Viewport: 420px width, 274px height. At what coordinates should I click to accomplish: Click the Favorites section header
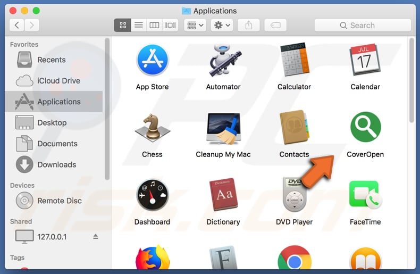24,45
